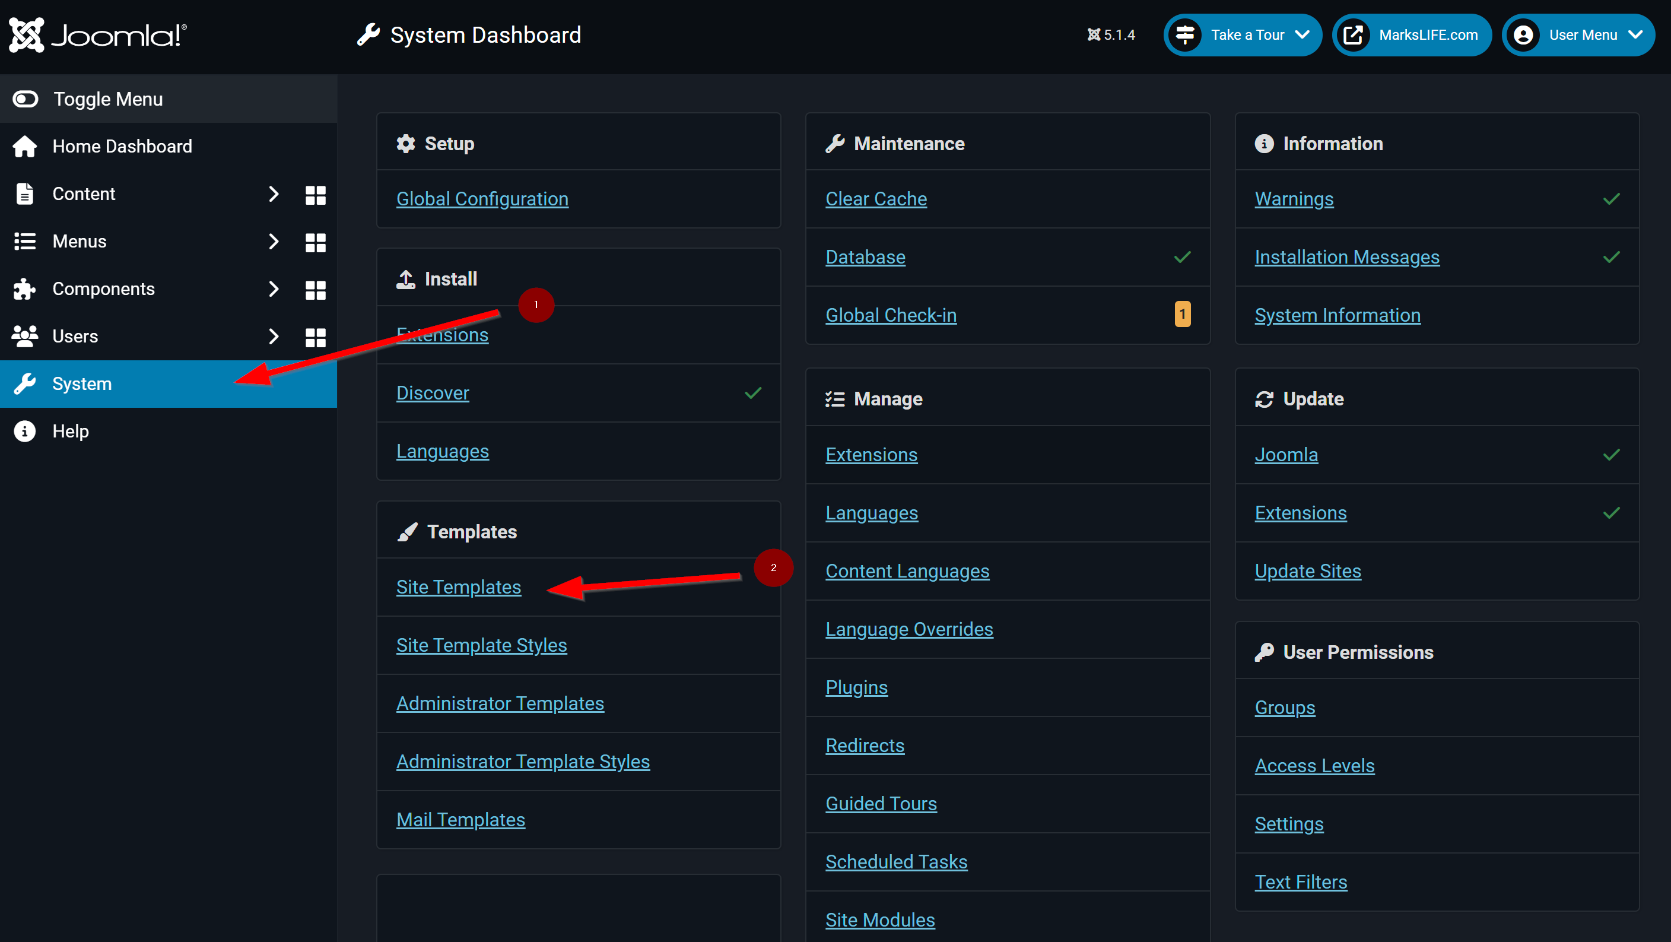Open Languages under Install
1671x942 pixels.
(443, 451)
